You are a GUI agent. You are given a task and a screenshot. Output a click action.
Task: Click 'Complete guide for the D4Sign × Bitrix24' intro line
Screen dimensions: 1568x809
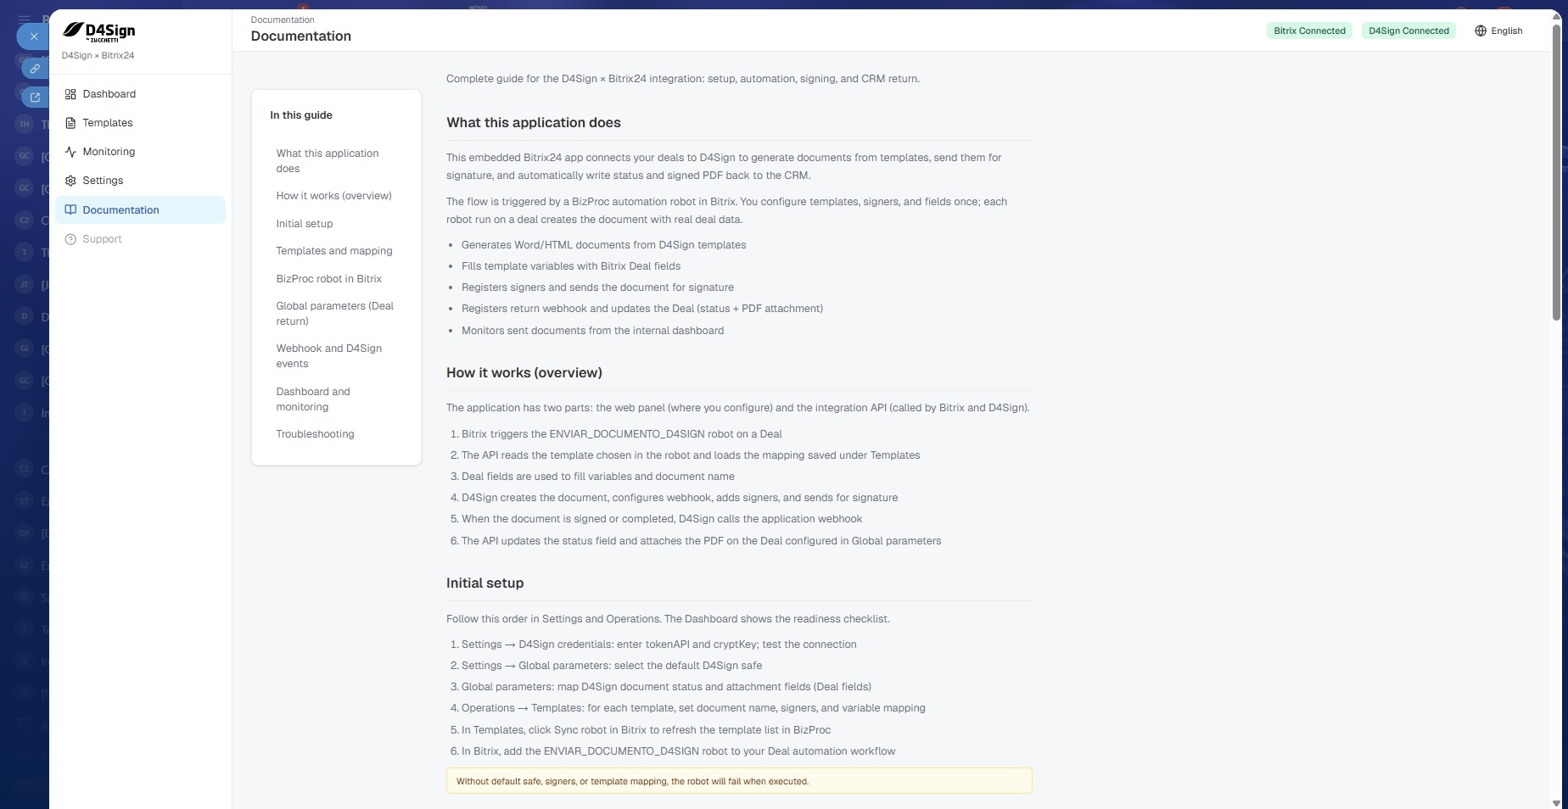pos(683,79)
